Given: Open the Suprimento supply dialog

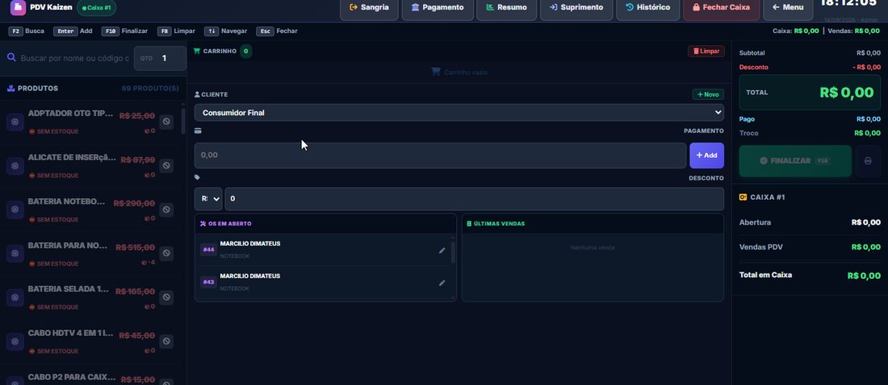Looking at the screenshot, I should pyautogui.click(x=576, y=8).
